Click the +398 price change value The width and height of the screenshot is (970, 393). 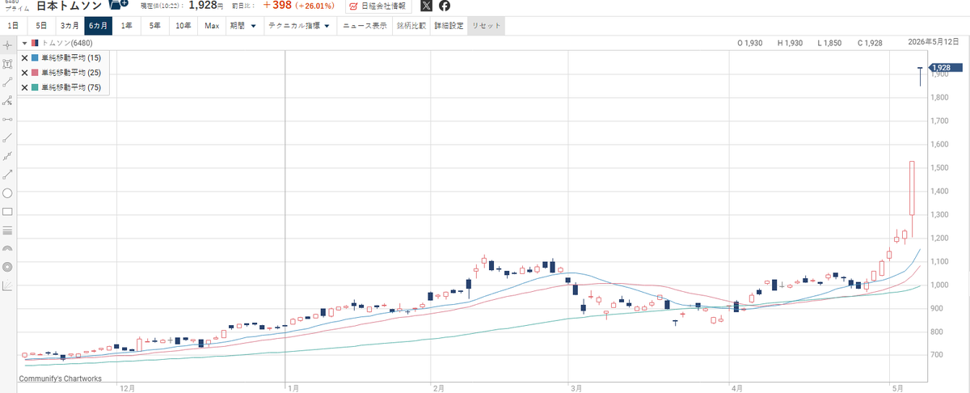(279, 6)
